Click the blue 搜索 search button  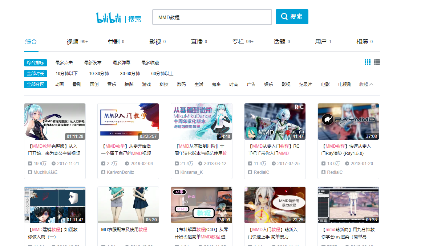292,17
